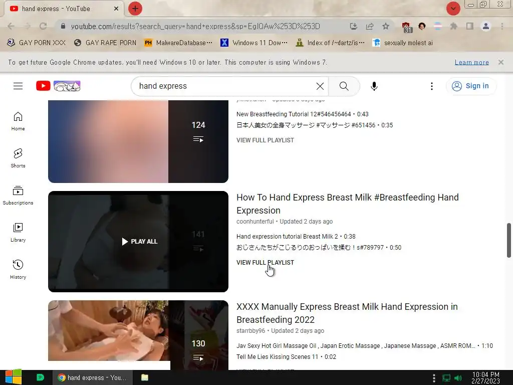Reload the page with refresh icon

(43, 26)
